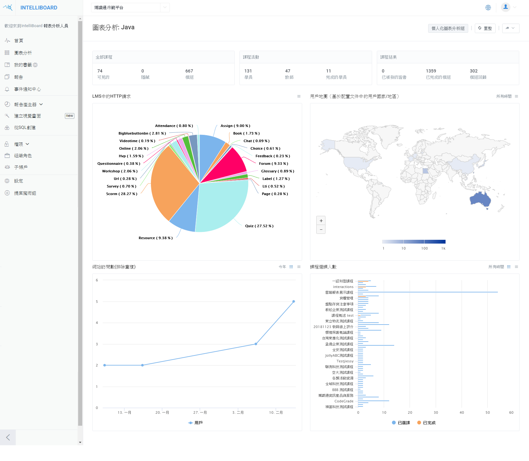Screen dimensions: 529x461
Task: Click the map zoom out minus button
Action: (321, 229)
